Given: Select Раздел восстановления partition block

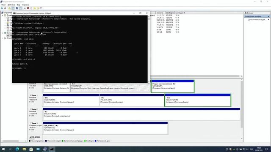Looking at the screenshot, I should coord(172,86).
